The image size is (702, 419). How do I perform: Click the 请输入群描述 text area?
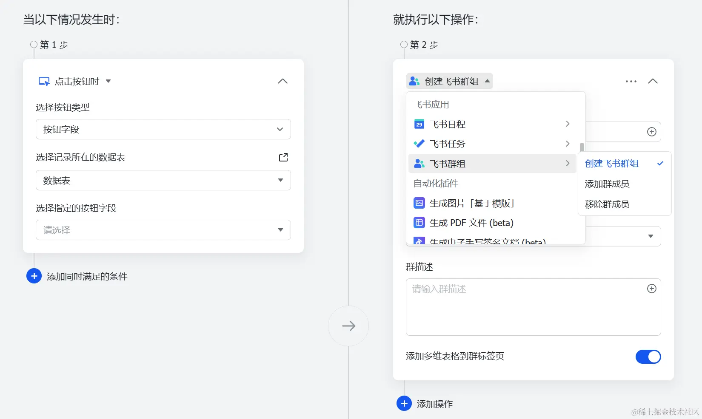coord(534,307)
